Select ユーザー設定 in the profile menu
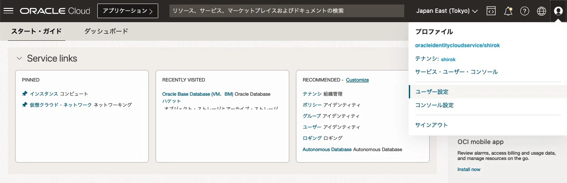Viewport: 567px width, 183px height. coord(487,92)
